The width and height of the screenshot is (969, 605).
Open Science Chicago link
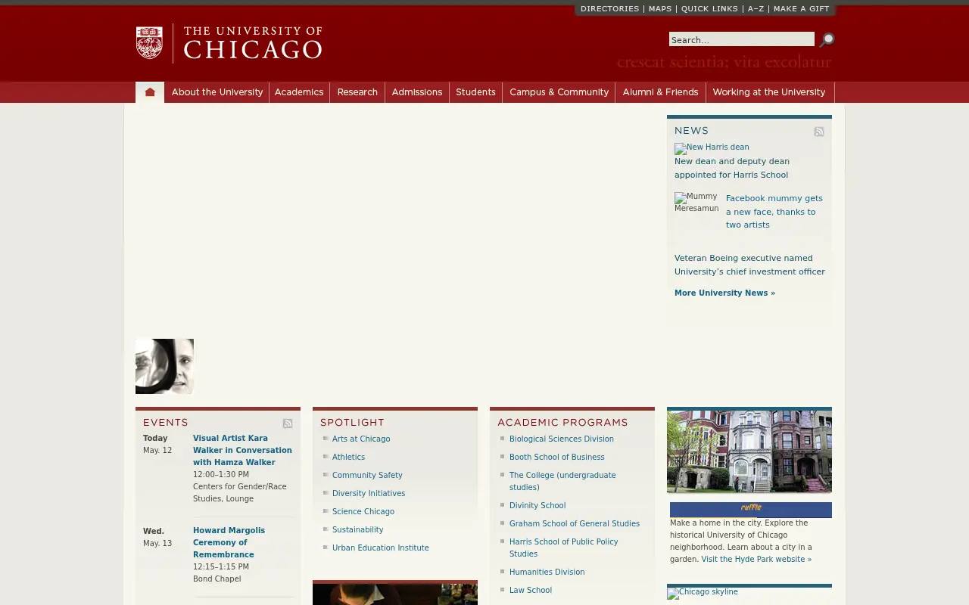(x=363, y=511)
